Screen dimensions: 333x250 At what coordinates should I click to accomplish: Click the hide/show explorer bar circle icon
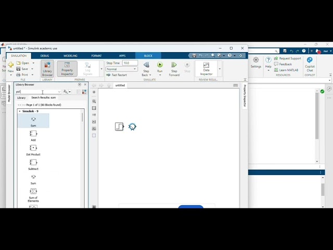click(94, 92)
